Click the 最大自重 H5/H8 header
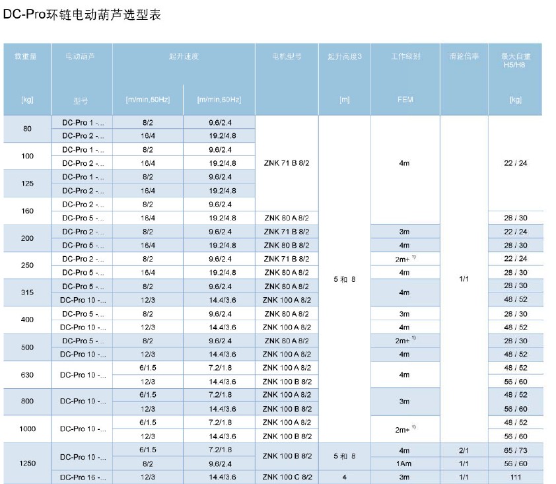The width and height of the screenshot is (556, 484). pos(515,61)
